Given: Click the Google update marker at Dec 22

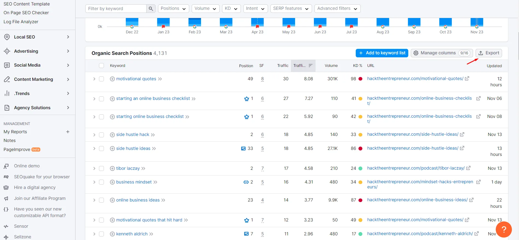Looking at the screenshot, I should coord(132,27).
